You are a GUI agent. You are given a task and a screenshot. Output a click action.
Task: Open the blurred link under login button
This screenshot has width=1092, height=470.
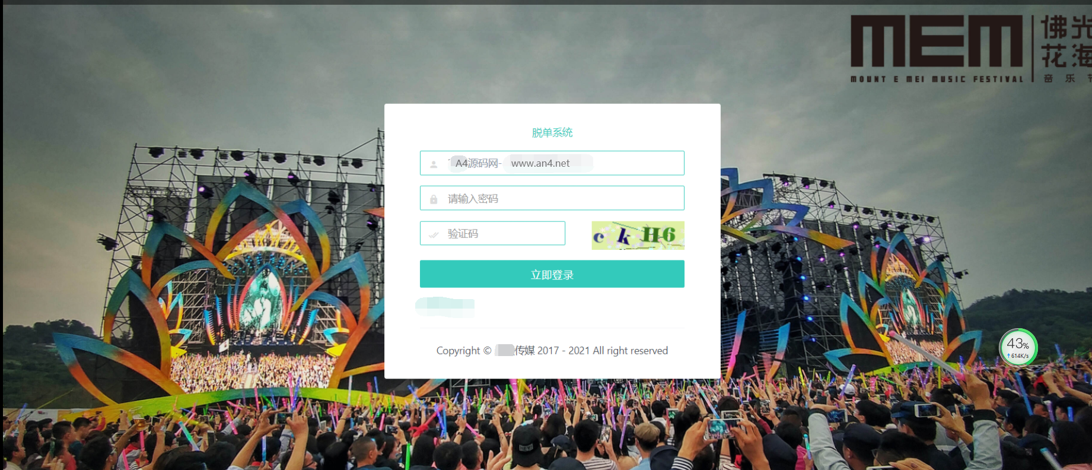pyautogui.click(x=445, y=306)
